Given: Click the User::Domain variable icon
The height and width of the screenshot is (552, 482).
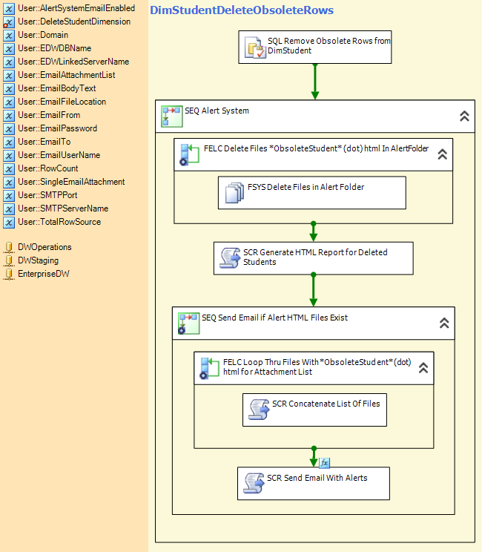Looking at the screenshot, I should (9, 35).
